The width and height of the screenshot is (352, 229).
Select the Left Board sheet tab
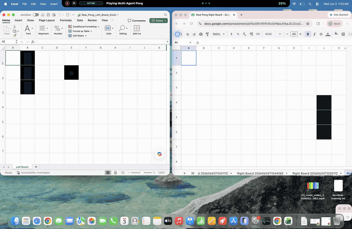click(22, 167)
